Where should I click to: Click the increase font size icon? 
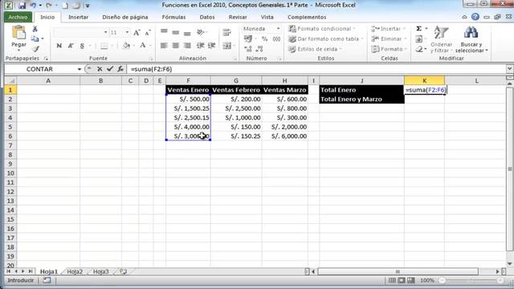[x=137, y=32]
